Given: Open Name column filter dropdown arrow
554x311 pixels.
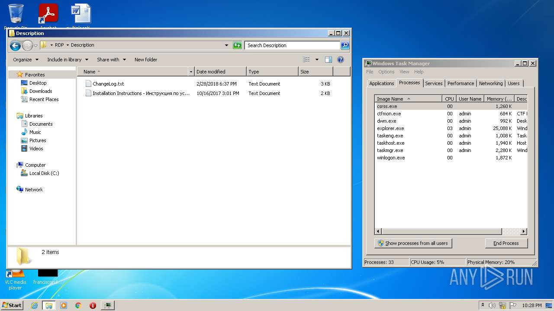Looking at the screenshot, I should [191, 72].
